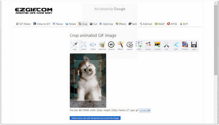This screenshot has height=125, width=219.
Task: Click the save floppy disk icon
Action: [x=194, y=46]
